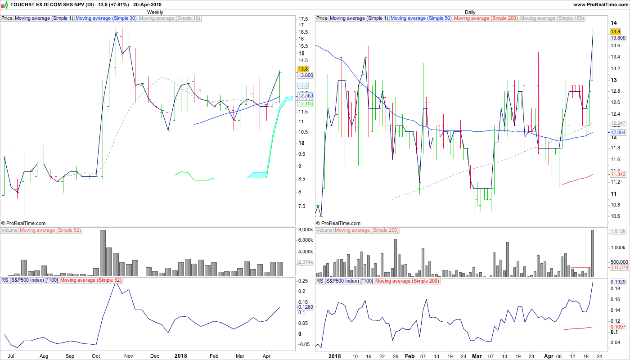Open Moving average (Simple 52) in Weekly volume panel

click(50, 230)
